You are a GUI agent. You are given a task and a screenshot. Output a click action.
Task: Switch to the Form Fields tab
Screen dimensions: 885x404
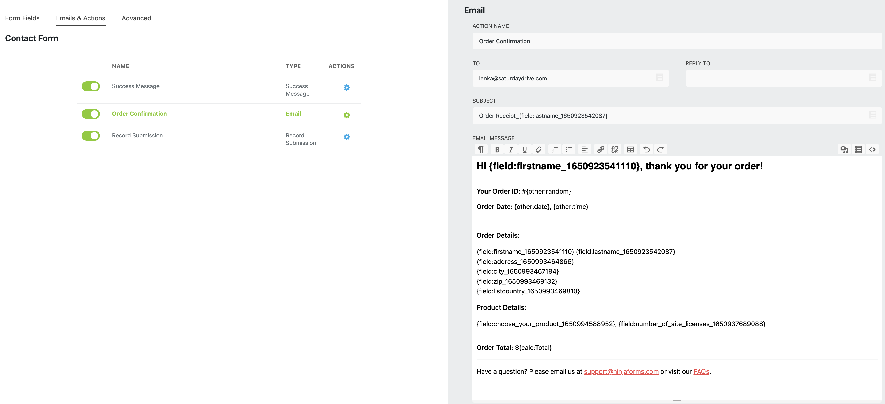click(22, 18)
